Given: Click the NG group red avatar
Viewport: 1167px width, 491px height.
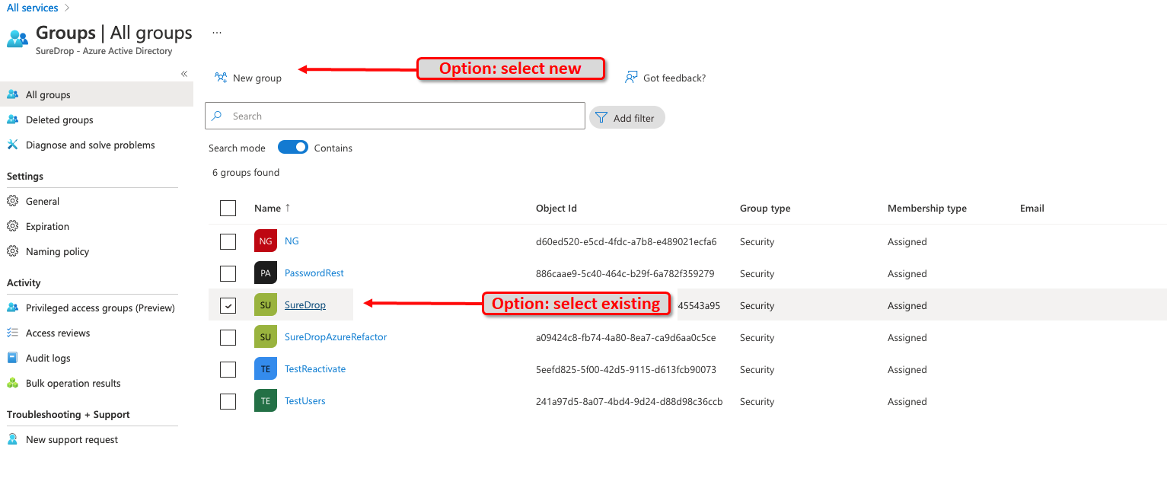Looking at the screenshot, I should point(266,241).
